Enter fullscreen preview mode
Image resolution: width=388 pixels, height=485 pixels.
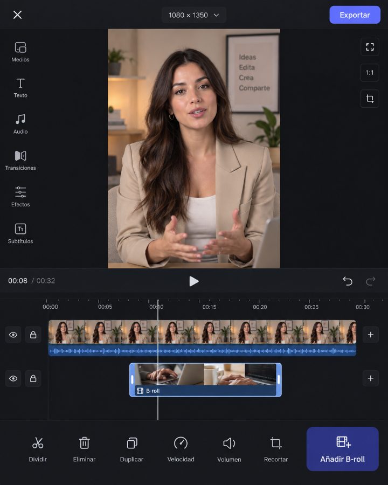point(370,47)
